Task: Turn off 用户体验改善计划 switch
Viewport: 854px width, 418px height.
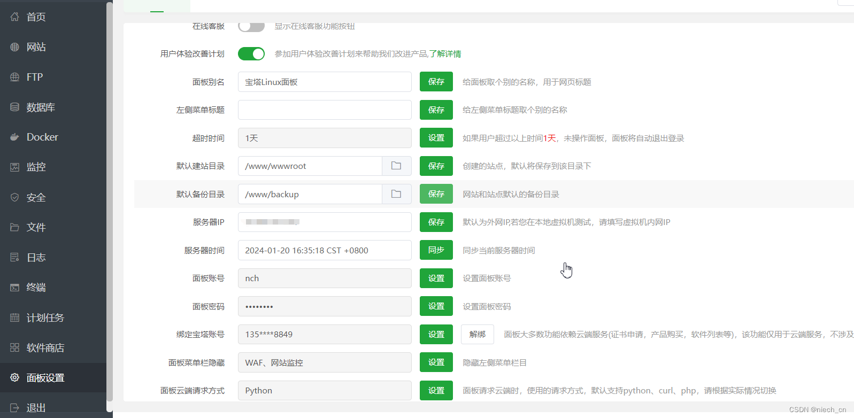Action: (x=251, y=53)
